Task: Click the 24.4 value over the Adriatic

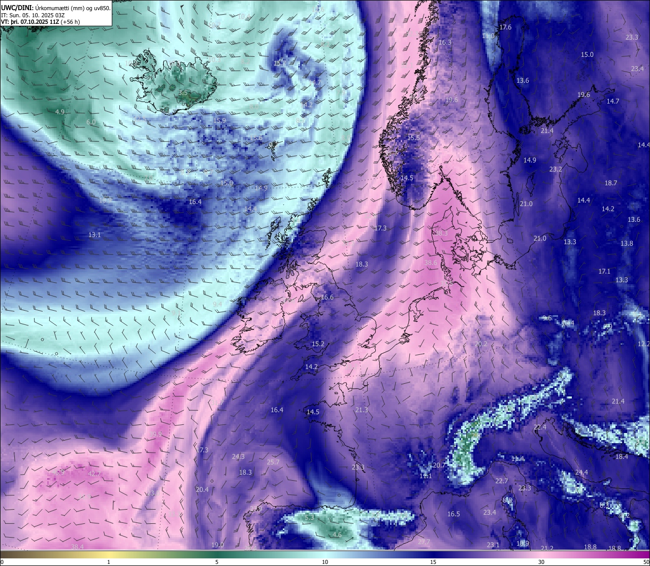Action: [x=581, y=473]
